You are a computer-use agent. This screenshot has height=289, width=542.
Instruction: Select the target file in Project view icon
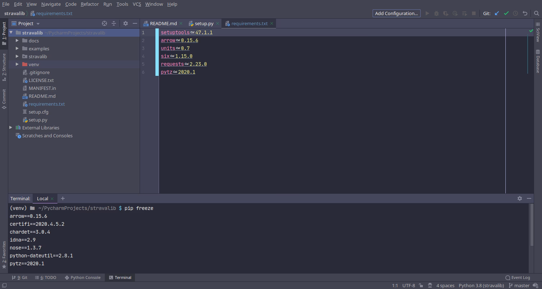[x=104, y=23]
